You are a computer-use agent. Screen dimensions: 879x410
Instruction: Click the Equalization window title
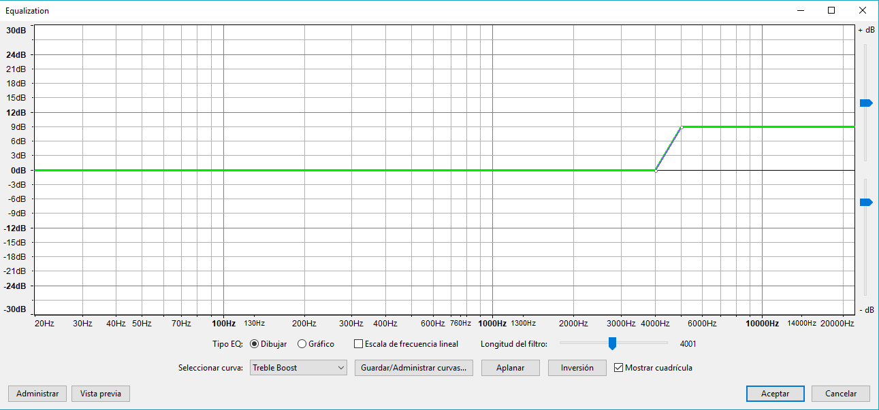[27, 11]
